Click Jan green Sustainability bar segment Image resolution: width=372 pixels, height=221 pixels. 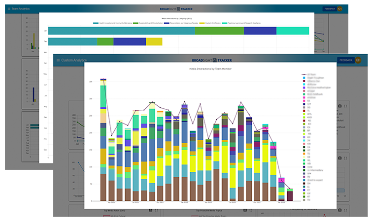219,31
